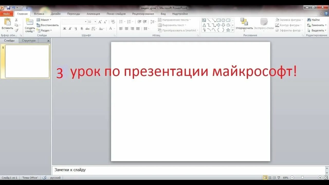Click the zoom slider handle
The image size is (329, 185).
302,178
